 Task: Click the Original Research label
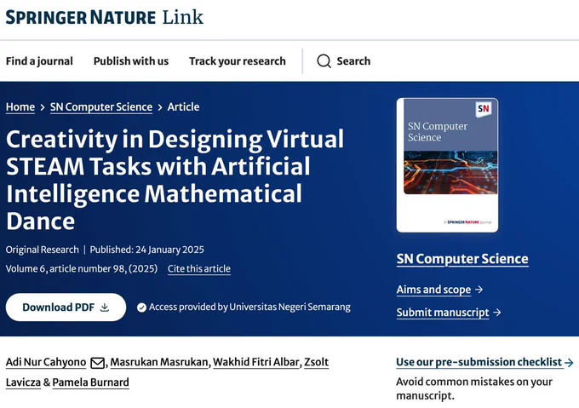click(x=42, y=250)
